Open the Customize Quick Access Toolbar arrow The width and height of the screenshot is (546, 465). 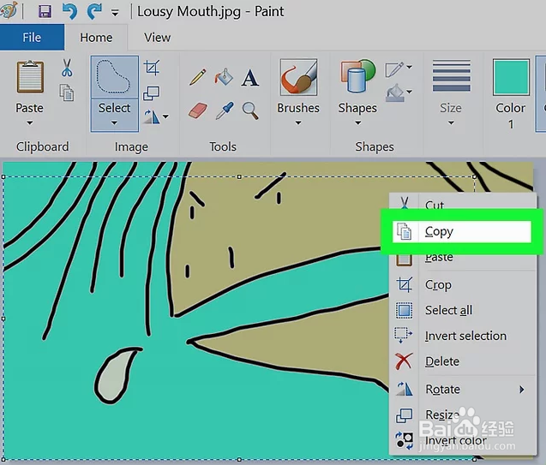coord(115,13)
